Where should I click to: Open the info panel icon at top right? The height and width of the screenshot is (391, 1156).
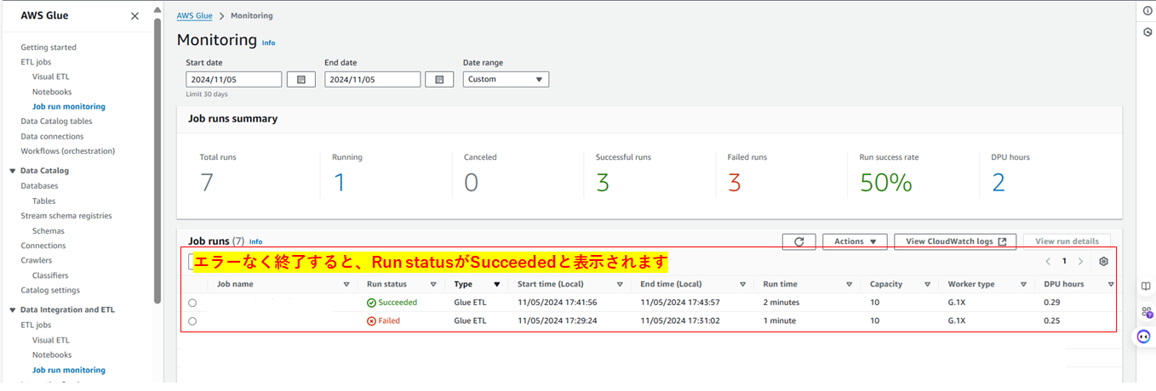click(1147, 10)
